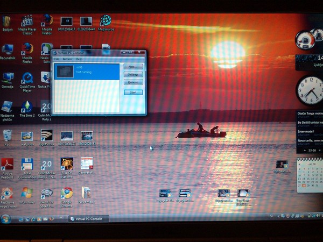The height and width of the screenshot is (242, 323).
Task: Select the seat_ibiza image file icon
Action: 27,139
